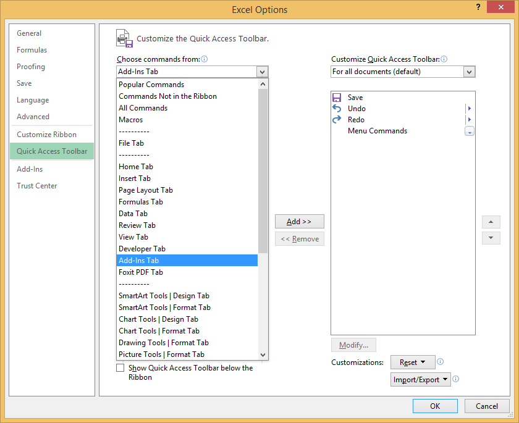Select SmartArt Tools Format Tab
Image resolution: width=519 pixels, height=423 pixels.
tap(187, 308)
